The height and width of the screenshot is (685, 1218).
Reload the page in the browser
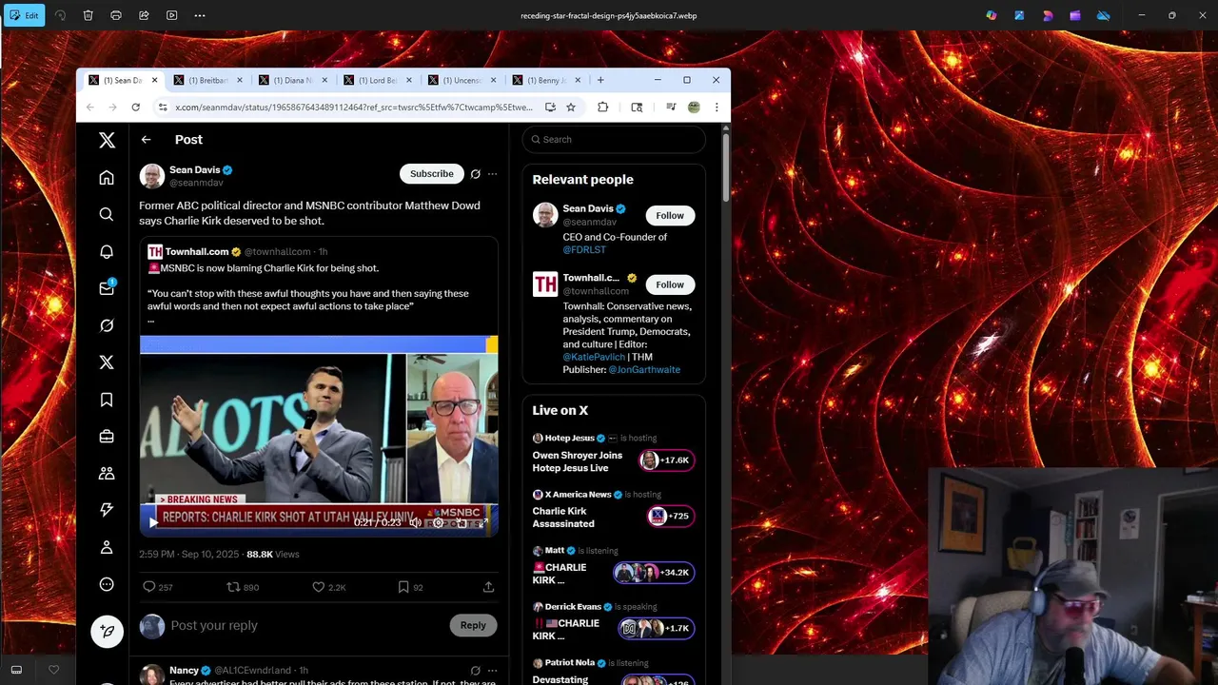click(135, 108)
